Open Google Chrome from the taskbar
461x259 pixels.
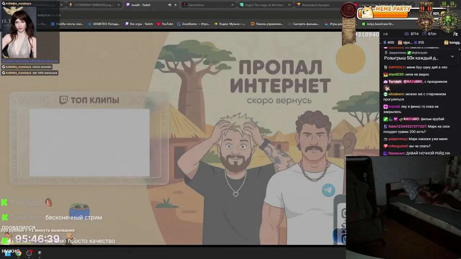[18, 253]
